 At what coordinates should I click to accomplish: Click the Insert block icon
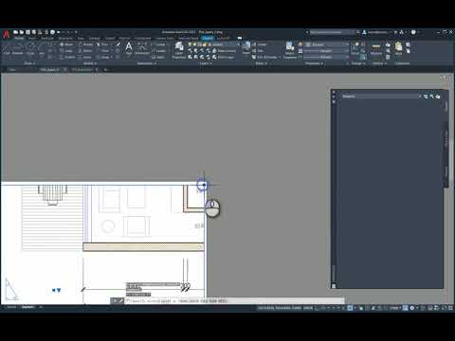pyautogui.click(x=246, y=48)
